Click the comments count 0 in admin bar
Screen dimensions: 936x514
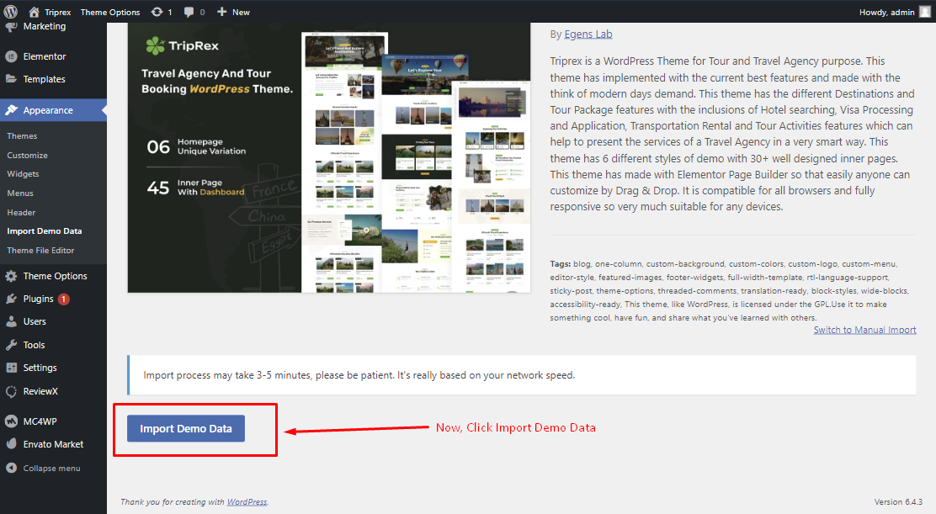[x=202, y=12]
